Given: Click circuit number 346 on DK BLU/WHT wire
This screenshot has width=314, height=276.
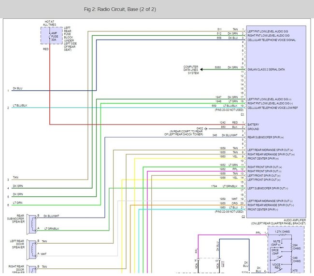Looking at the screenshot, I should point(214,135).
